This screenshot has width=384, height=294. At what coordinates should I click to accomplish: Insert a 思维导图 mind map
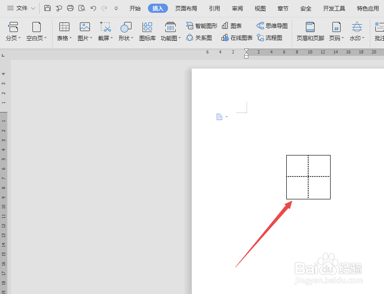click(272, 26)
